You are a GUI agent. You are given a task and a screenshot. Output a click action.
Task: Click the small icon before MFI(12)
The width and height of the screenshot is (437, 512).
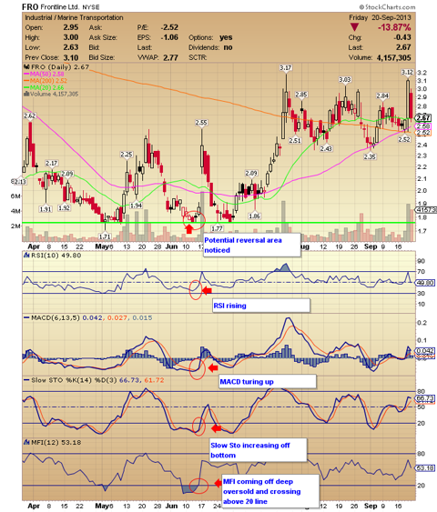(x=26, y=443)
